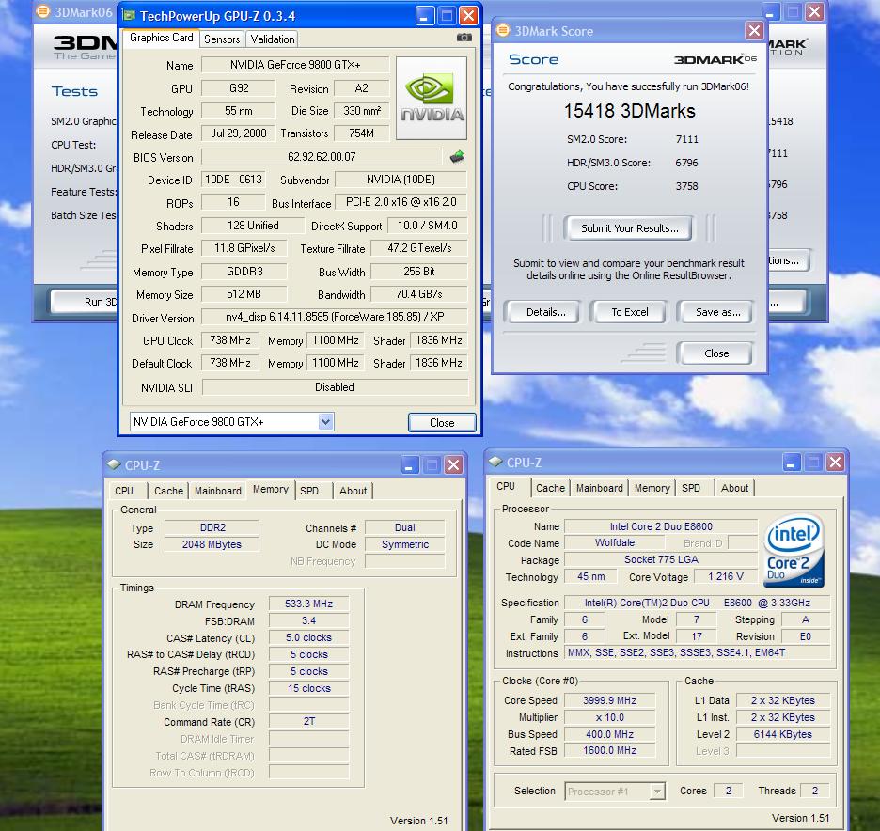
Task: Click the 15418 3DMarks score text
Action: point(629,111)
